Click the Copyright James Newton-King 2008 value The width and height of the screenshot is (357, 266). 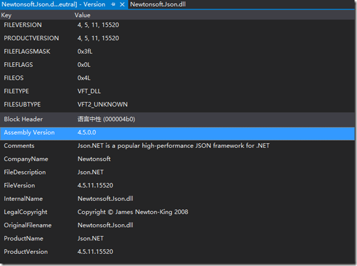tap(133, 212)
